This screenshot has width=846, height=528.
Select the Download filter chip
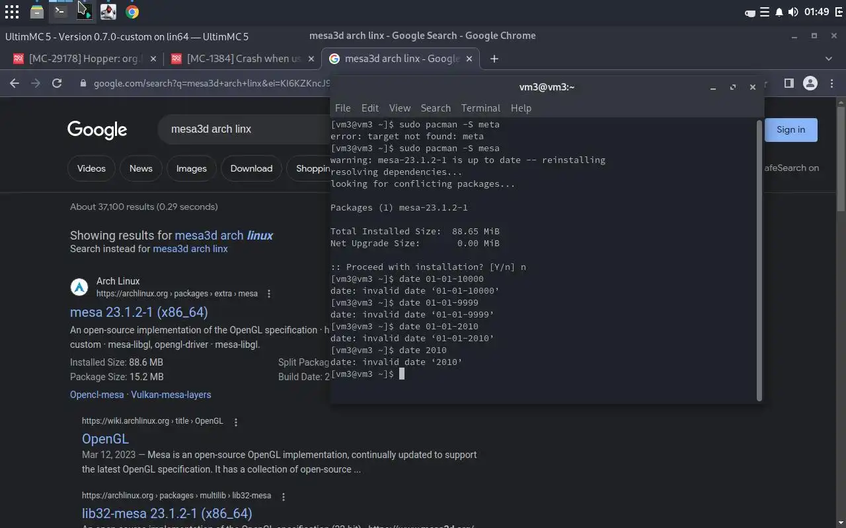point(251,168)
